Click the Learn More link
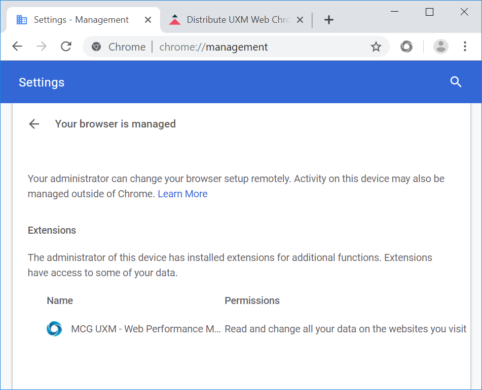Screen dimensions: 482x390 (182, 194)
